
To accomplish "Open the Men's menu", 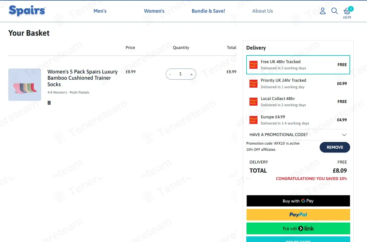I will (100, 11).
